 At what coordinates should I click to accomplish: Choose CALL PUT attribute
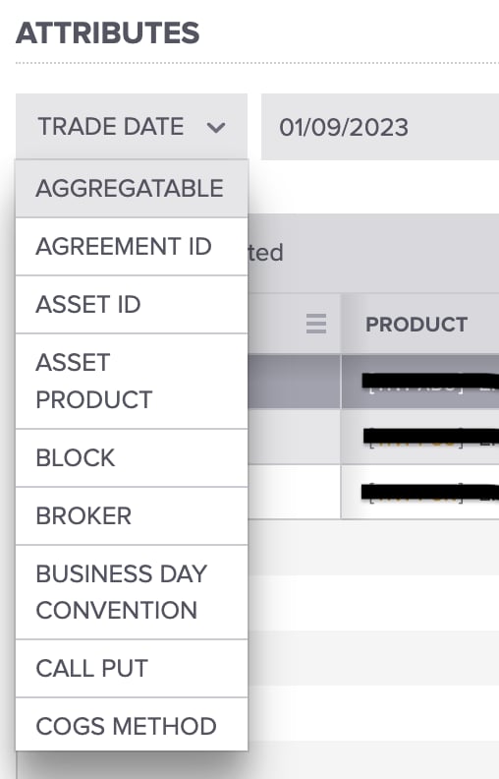click(132, 669)
